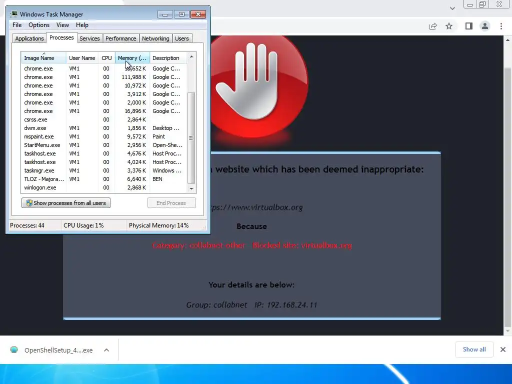Open the Chrome profile avatar
This screenshot has height=384, width=512.
(485, 26)
